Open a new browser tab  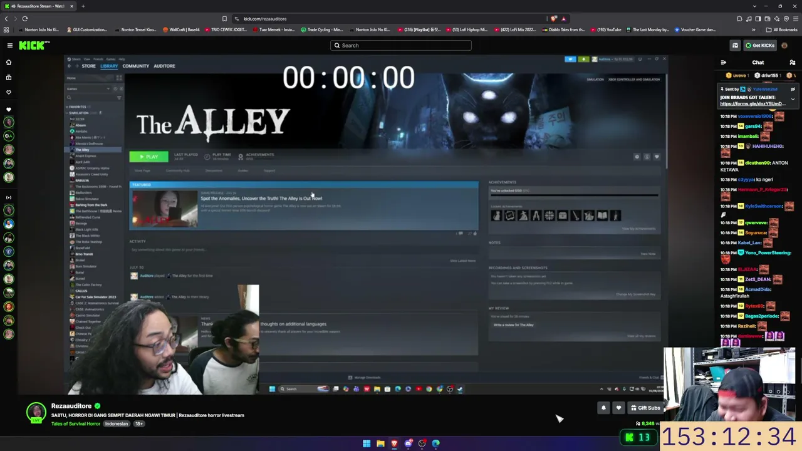point(83,6)
